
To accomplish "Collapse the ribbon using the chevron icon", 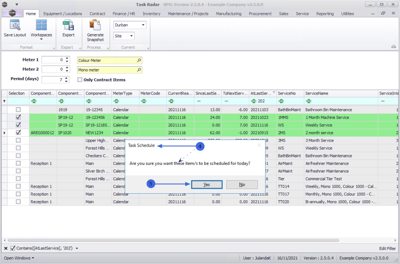I will click(x=394, y=47).
